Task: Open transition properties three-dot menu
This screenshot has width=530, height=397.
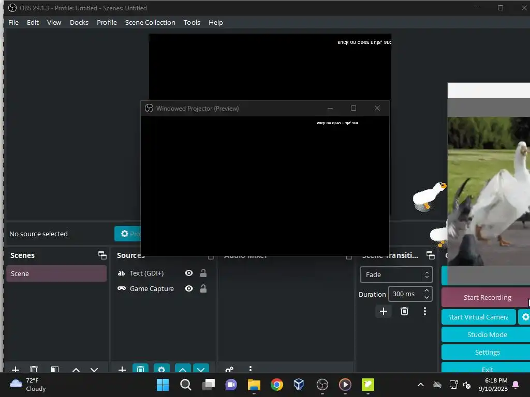Action: 425,311
